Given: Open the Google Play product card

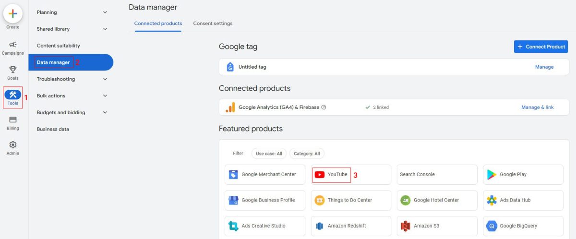Looking at the screenshot, I should [523, 175].
